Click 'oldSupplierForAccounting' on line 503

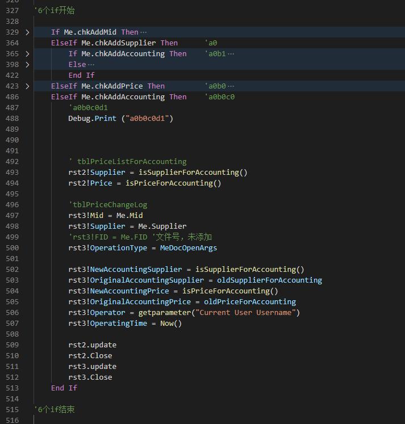tap(269, 280)
